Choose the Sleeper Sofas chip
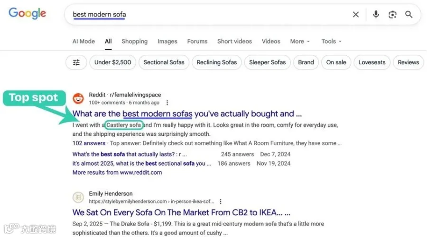The width and height of the screenshot is (427, 237). (268, 62)
